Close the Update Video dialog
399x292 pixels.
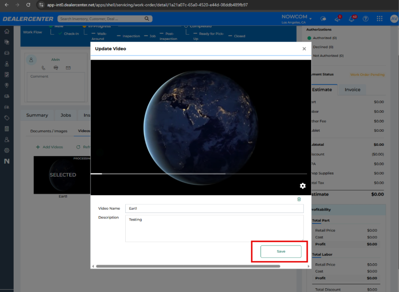304,49
